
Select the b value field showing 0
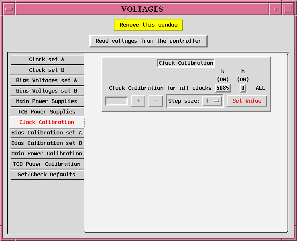point(243,88)
